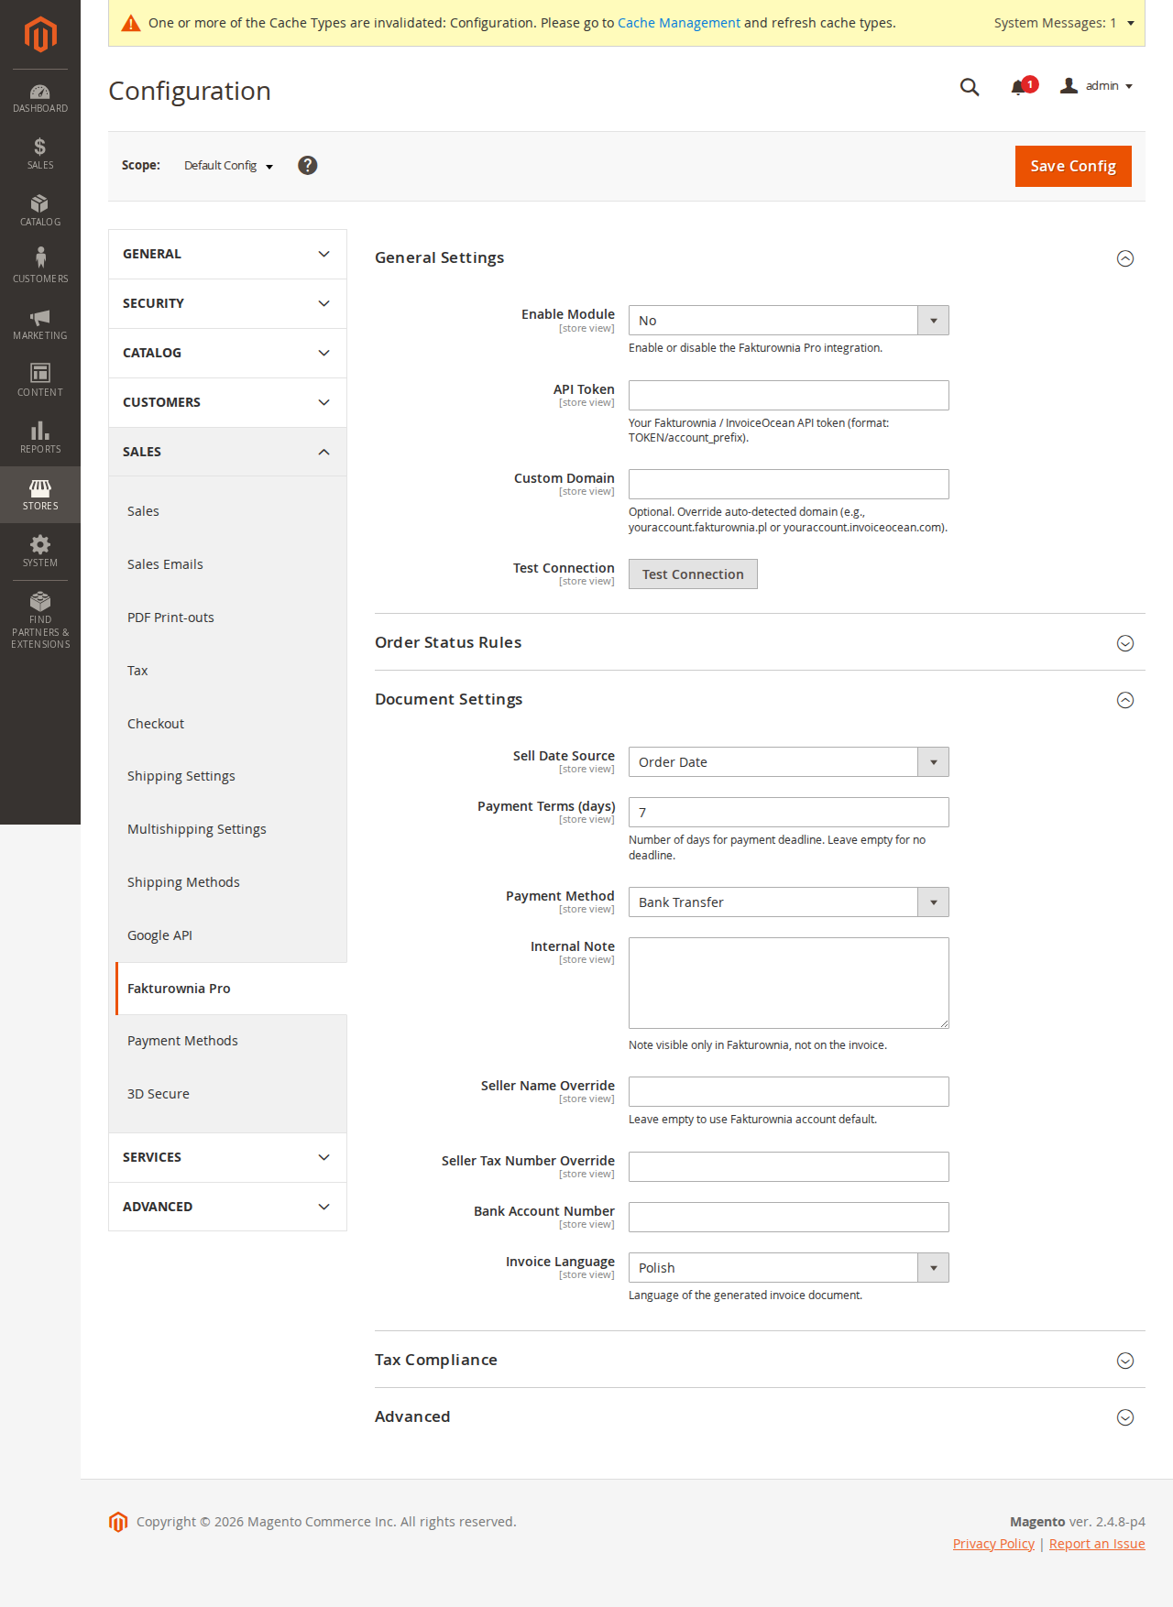Expand the Tax Compliance section
This screenshot has height=1607, width=1173.
click(x=1125, y=1361)
